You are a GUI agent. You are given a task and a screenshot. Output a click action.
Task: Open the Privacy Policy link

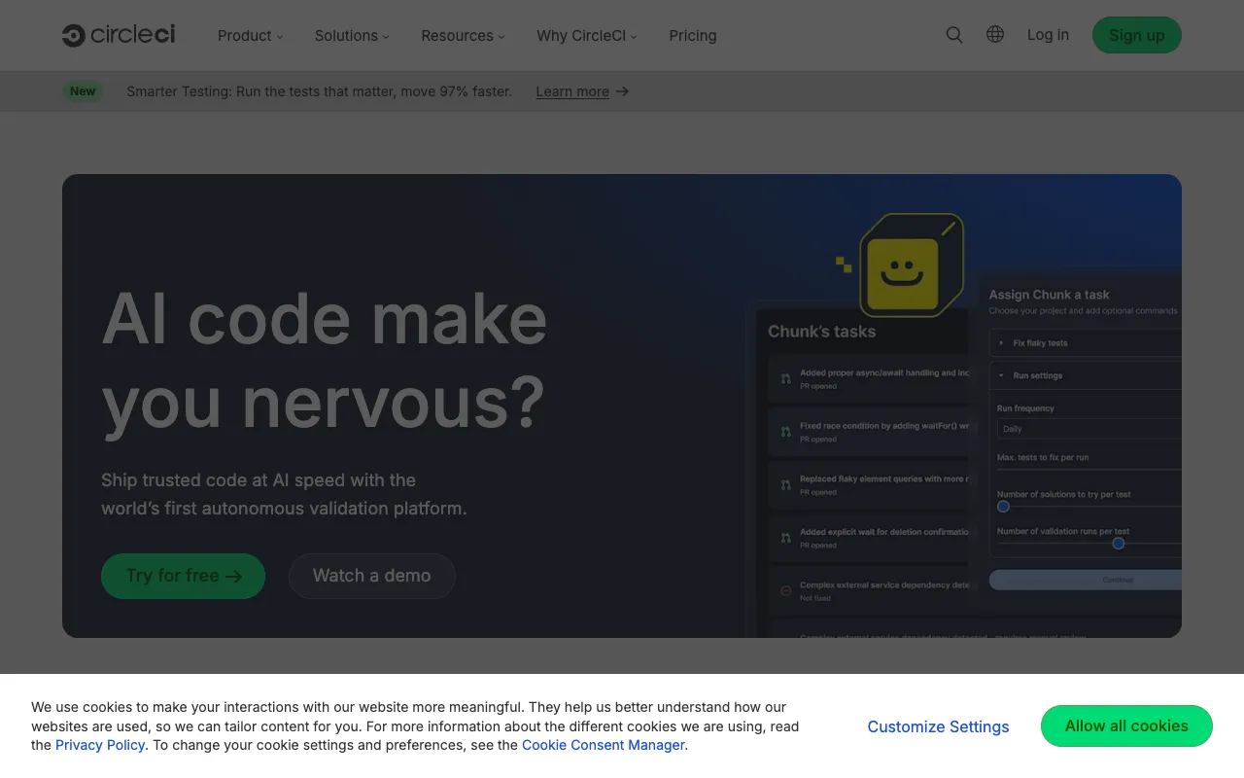100,744
